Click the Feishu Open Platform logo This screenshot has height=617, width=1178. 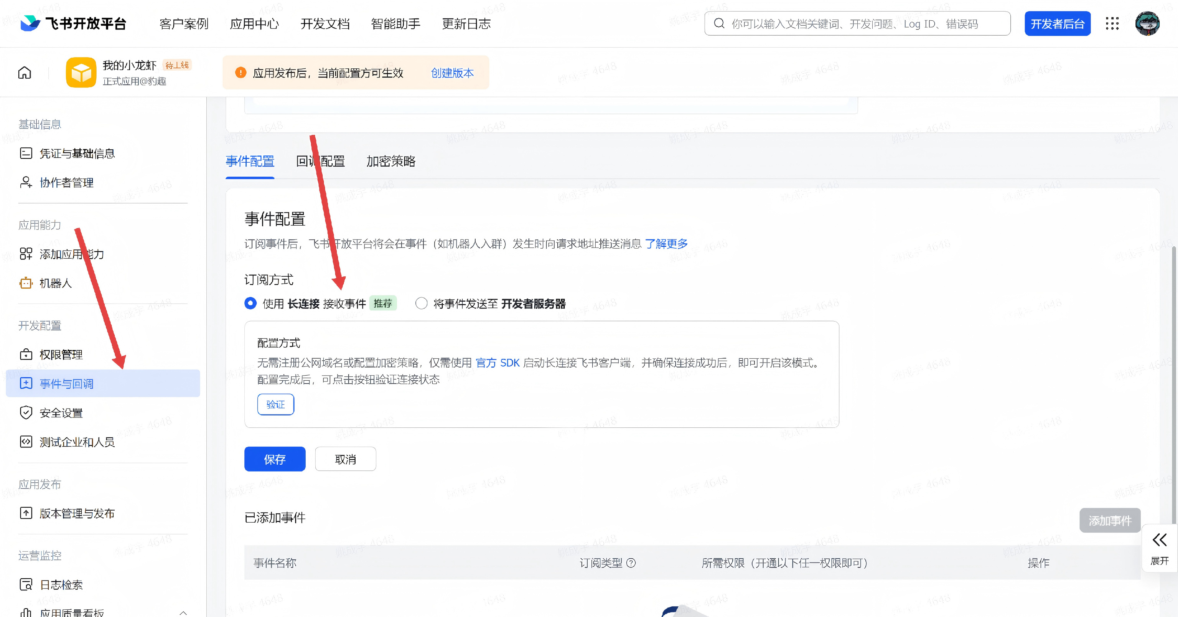click(74, 23)
